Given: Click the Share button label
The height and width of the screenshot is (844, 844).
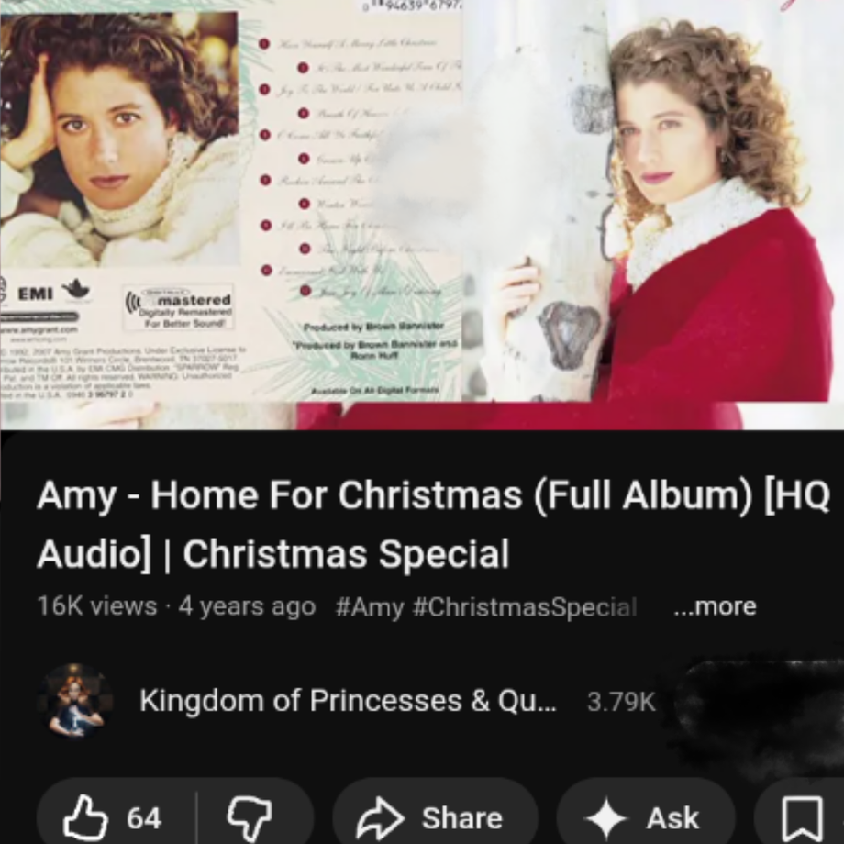Looking at the screenshot, I should tap(461, 818).
